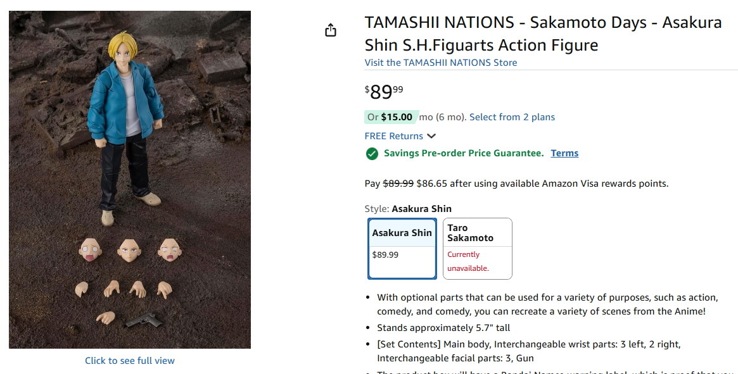This screenshot has height=374, width=738.
Task: Click the $15.00 monthly payment badge
Action: click(391, 117)
